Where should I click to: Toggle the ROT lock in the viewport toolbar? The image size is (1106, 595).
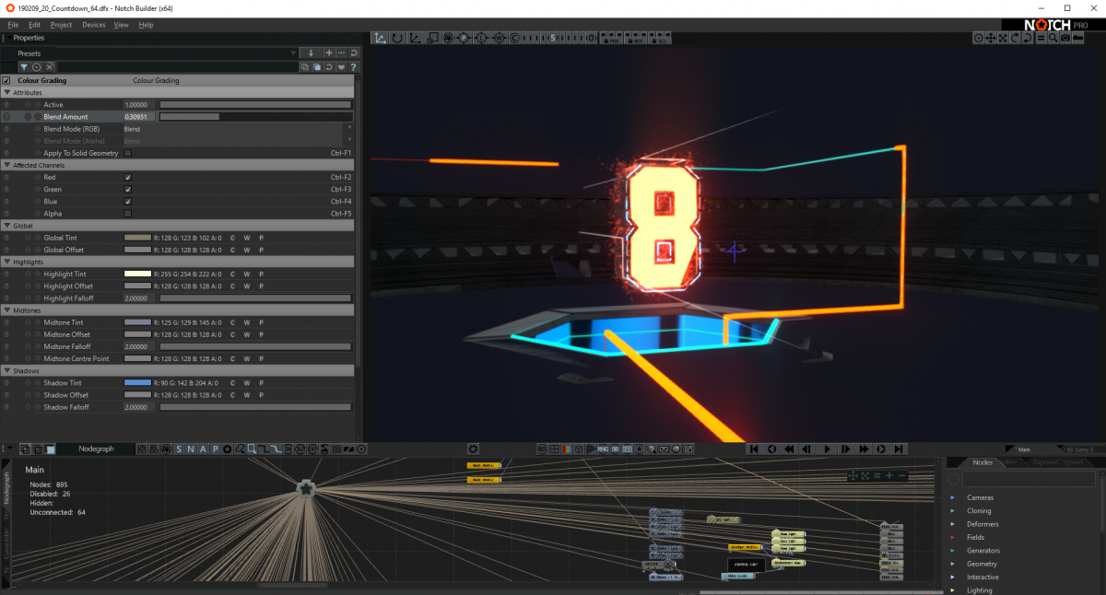(635, 40)
